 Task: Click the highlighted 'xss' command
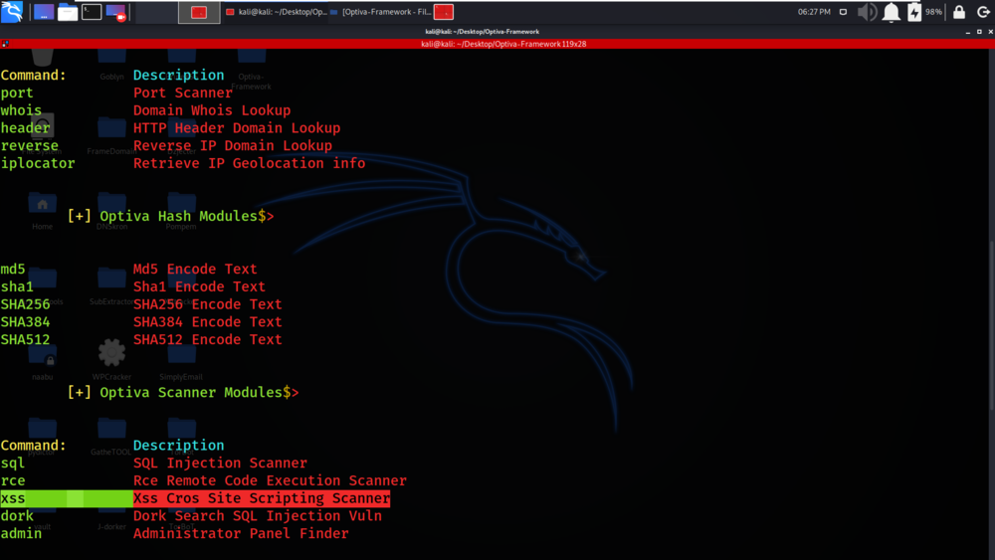click(x=13, y=498)
